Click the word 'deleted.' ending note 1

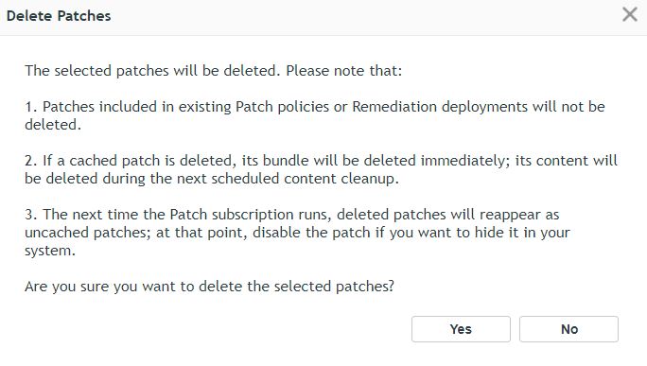(x=53, y=125)
